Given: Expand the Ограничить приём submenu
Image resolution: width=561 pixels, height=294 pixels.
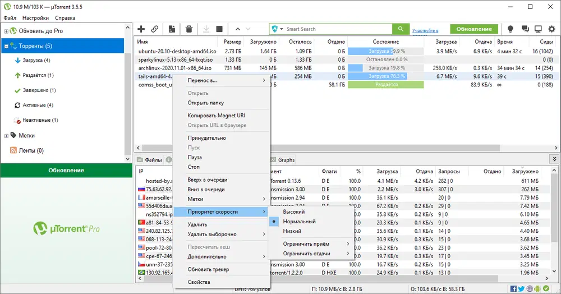Looking at the screenshot, I should 311,244.
